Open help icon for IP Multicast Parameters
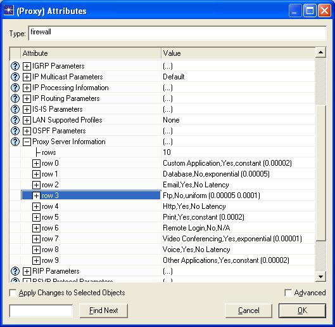335x327 pixels. coord(15,77)
